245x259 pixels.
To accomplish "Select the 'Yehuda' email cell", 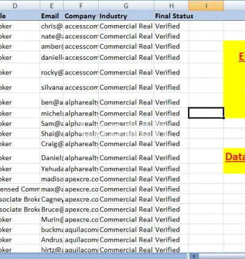I will [x=51, y=169].
